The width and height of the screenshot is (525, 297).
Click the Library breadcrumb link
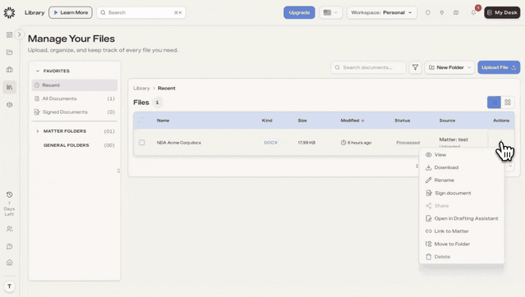point(141,89)
